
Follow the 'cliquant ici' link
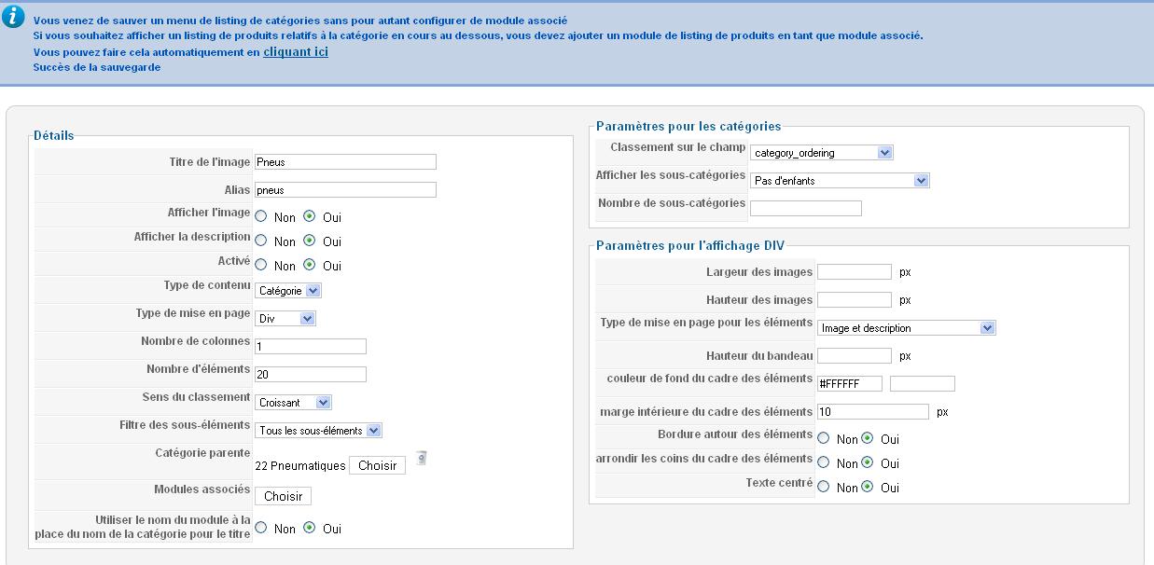(296, 51)
